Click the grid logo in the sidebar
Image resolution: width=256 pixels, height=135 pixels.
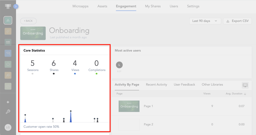pyautogui.click(x=8, y=6)
